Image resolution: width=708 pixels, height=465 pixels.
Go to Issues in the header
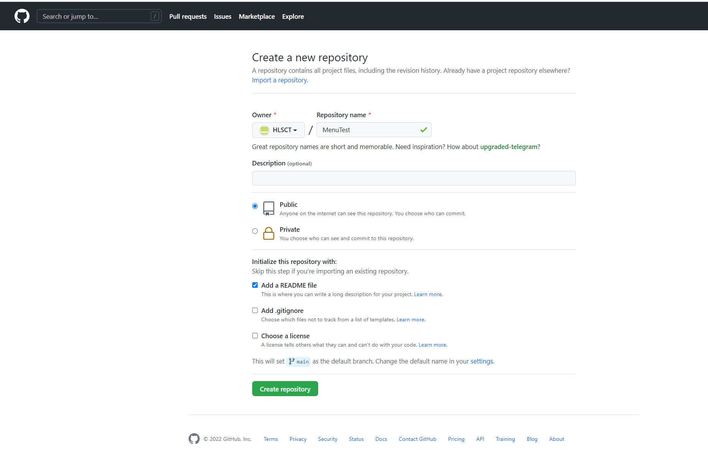pyautogui.click(x=223, y=16)
